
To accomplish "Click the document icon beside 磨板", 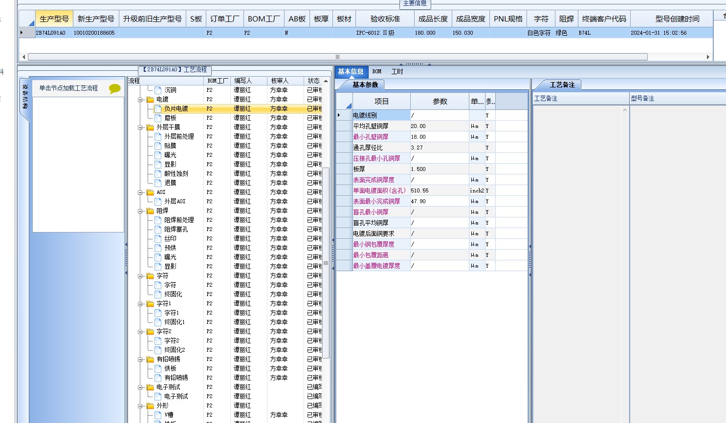I will click(158, 118).
